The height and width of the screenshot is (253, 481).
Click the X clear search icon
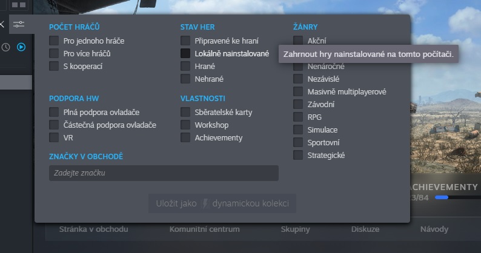(2, 25)
